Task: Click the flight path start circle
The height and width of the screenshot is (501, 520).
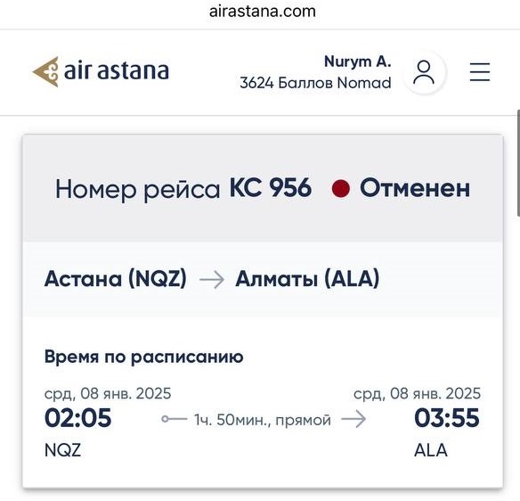Action: (165, 419)
